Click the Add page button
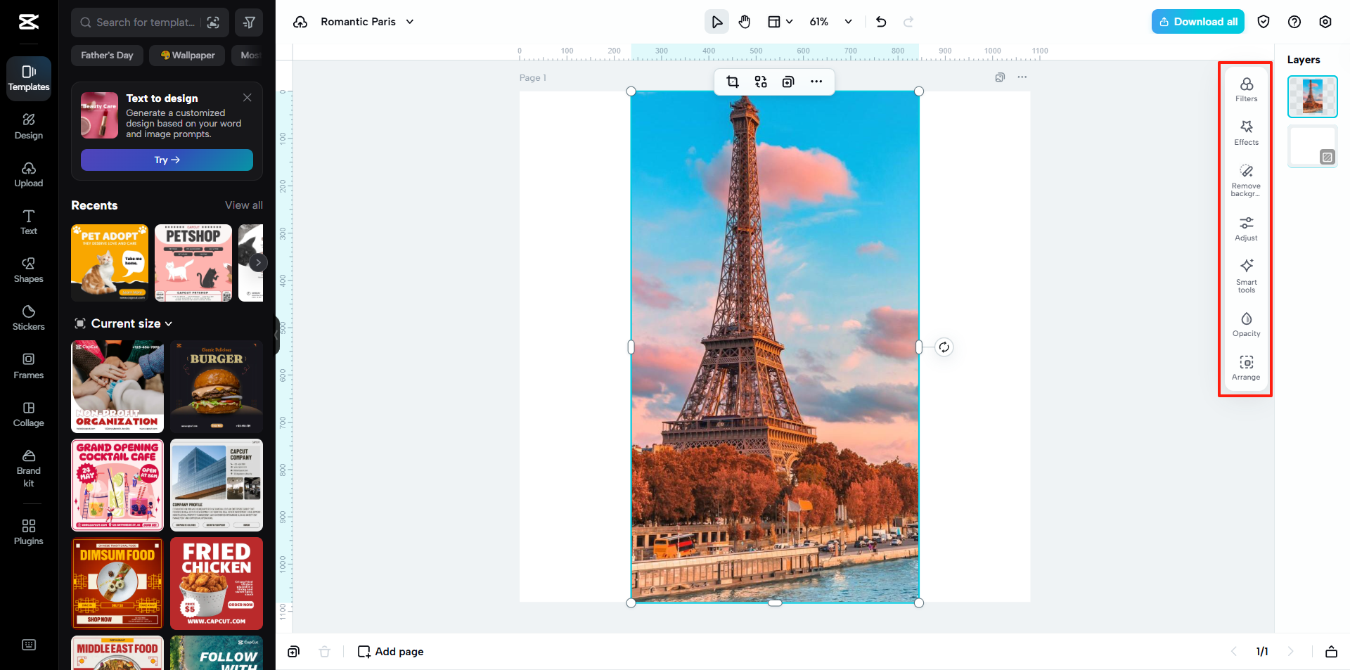 391,652
